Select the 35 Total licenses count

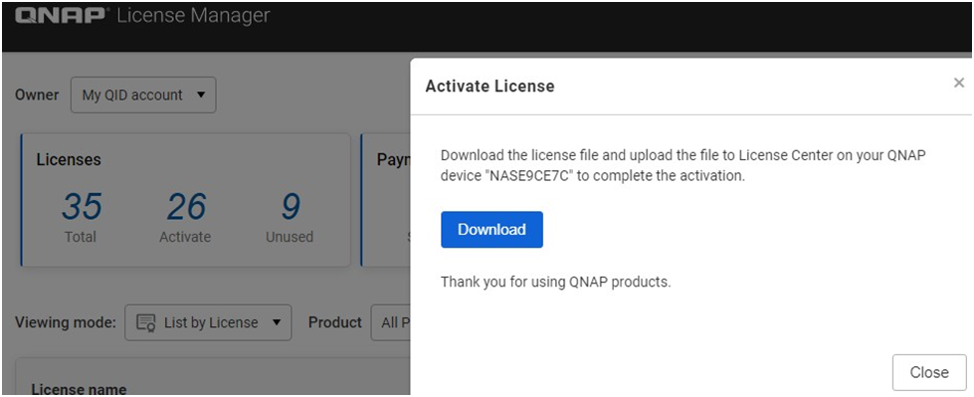81,207
